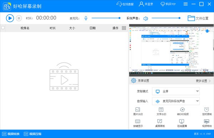Set microphone volume on its slider
Viewport: 214px width, 138px height.
[x=106, y=18]
